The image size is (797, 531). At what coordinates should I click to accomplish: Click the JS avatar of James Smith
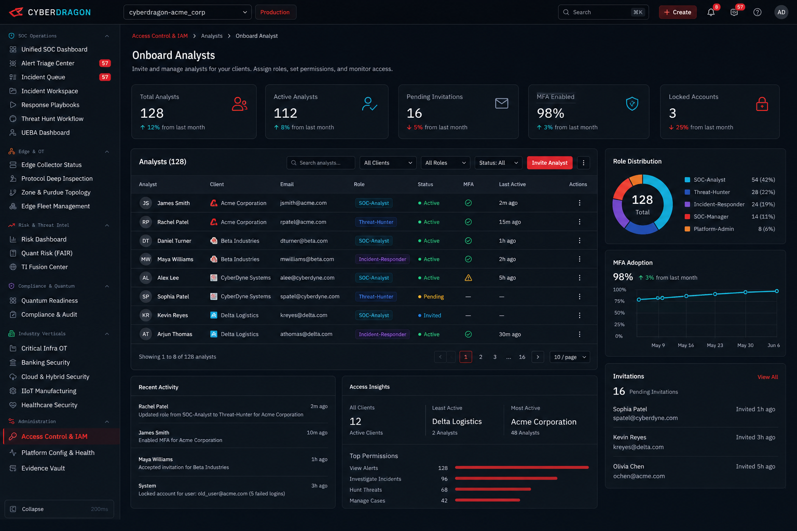click(146, 203)
